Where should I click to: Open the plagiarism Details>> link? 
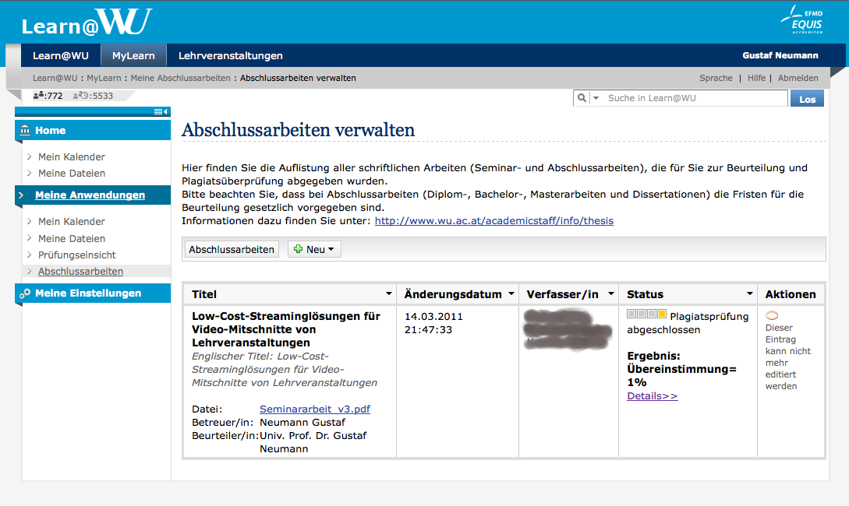coord(653,395)
